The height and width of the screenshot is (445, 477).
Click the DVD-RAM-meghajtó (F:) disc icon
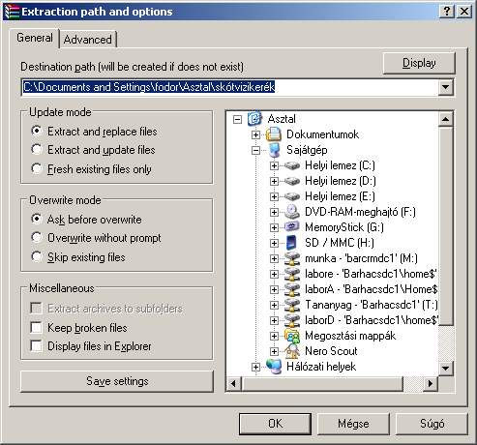(x=292, y=212)
